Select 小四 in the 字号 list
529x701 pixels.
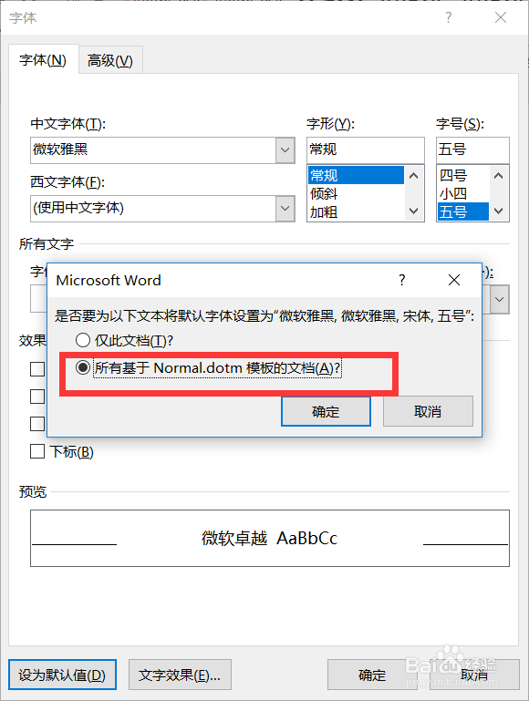(462, 193)
